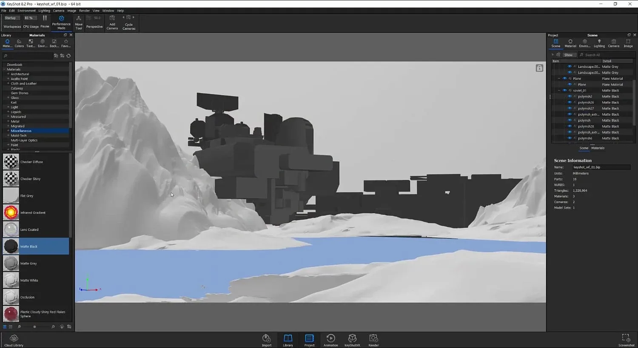
Task: Open the Show filter dropdown in Scene panel
Action: (x=569, y=54)
